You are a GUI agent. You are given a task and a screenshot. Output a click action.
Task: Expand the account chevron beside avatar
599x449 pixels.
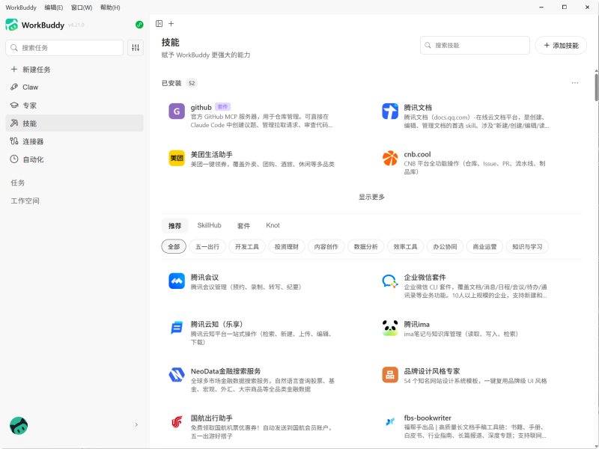point(136,425)
